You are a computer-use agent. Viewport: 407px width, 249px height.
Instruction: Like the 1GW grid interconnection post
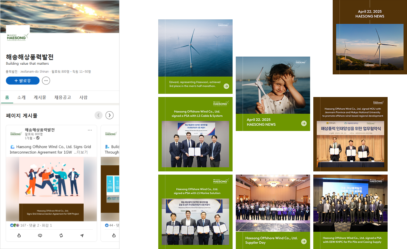19,235
